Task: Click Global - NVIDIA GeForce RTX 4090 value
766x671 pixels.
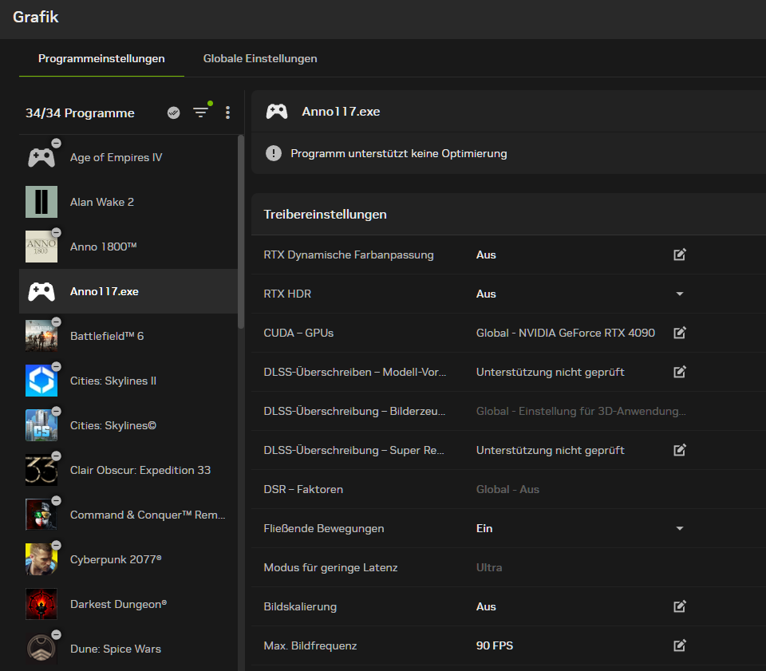Action: (x=565, y=333)
